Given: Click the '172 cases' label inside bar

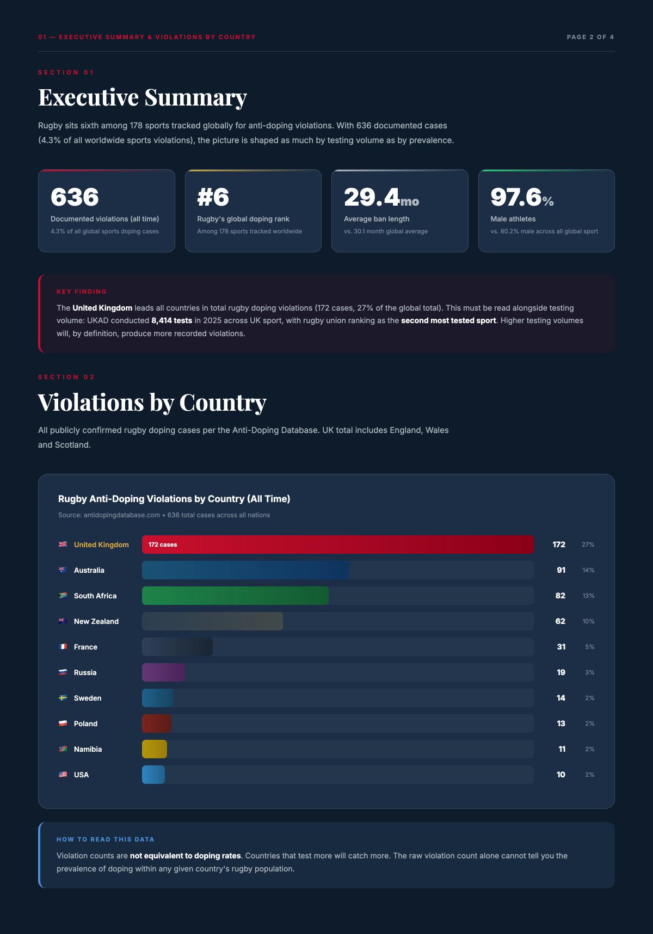Looking at the screenshot, I should point(163,545).
